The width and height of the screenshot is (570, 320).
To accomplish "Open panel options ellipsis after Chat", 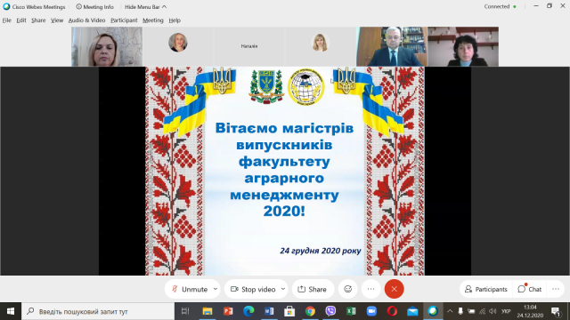I will [x=556, y=289].
